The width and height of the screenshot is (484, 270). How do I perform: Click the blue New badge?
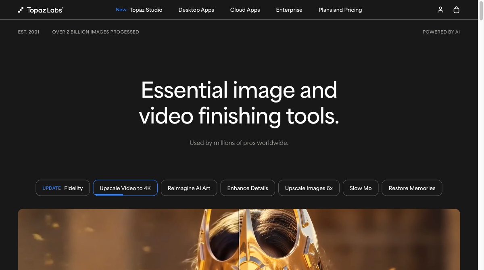[121, 10]
